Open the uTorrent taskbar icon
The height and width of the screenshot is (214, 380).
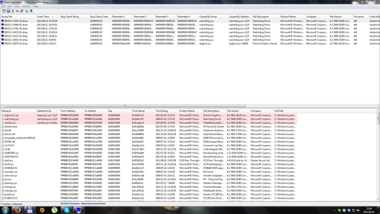54,210
